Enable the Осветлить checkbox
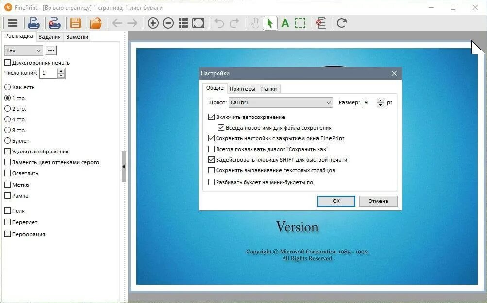Screen dimensions: 487x303 [x=8, y=173]
